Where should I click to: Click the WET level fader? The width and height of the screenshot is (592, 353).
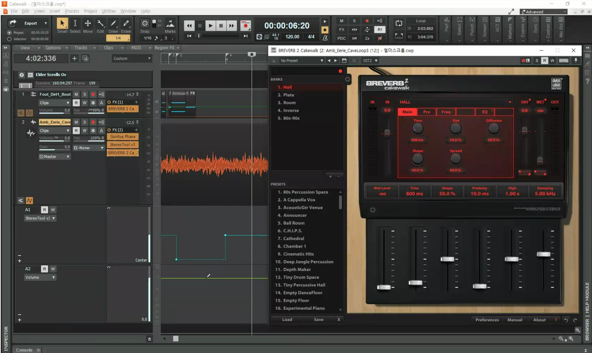click(540, 160)
